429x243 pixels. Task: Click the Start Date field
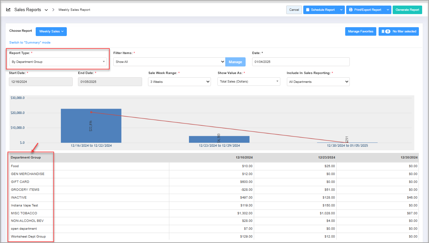pyautogui.click(x=41, y=82)
